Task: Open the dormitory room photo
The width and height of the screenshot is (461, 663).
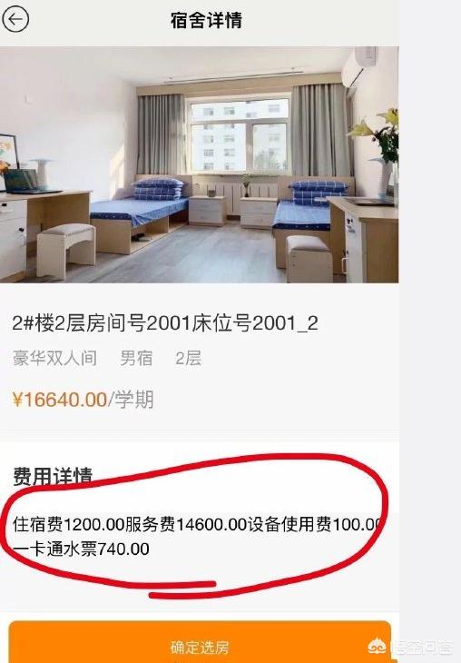Action: pyautogui.click(x=199, y=164)
